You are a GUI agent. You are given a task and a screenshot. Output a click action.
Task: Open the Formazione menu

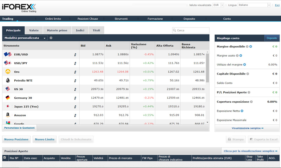[155, 19]
